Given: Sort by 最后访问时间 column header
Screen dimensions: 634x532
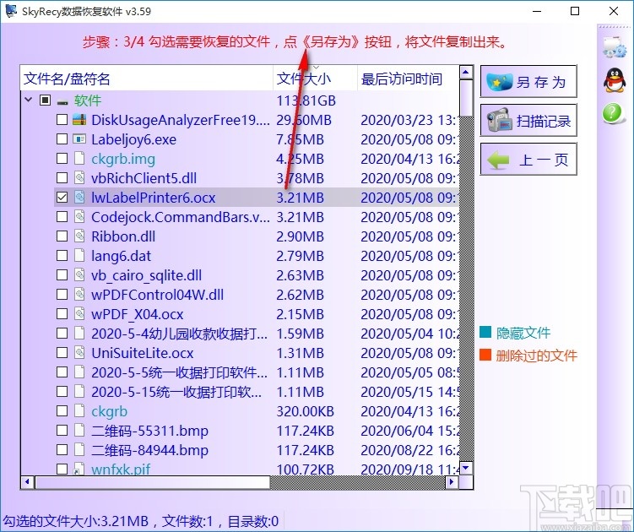Looking at the screenshot, I should click(x=408, y=79).
